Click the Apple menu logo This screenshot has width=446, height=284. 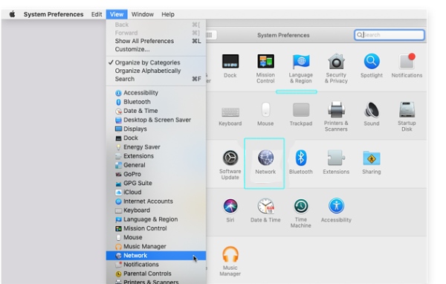[x=12, y=14]
